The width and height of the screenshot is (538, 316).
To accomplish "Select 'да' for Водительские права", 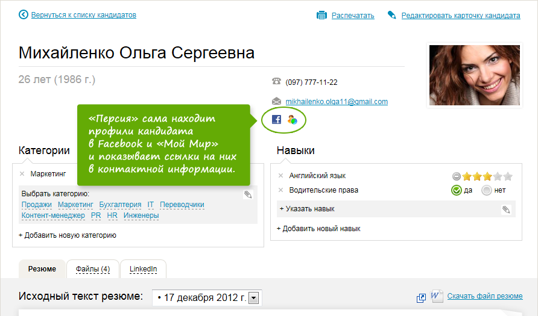I will tap(457, 191).
